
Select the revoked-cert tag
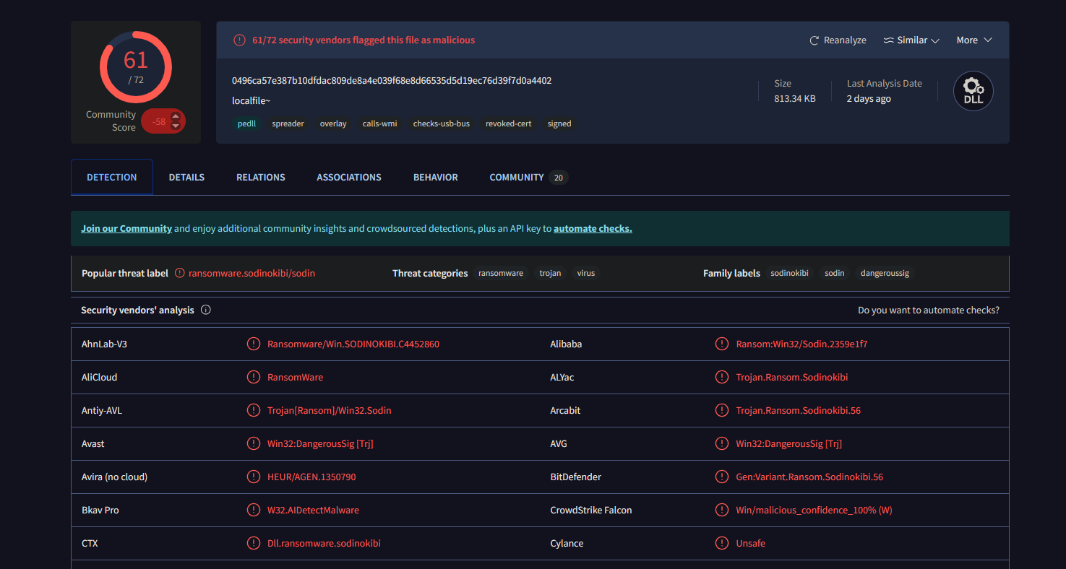(x=508, y=123)
